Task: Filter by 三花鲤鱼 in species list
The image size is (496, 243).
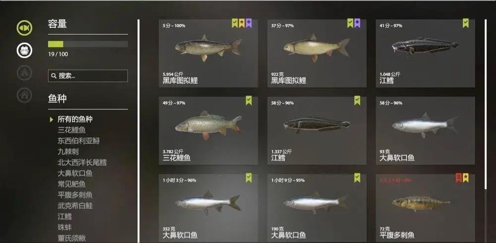Action: 71,130
